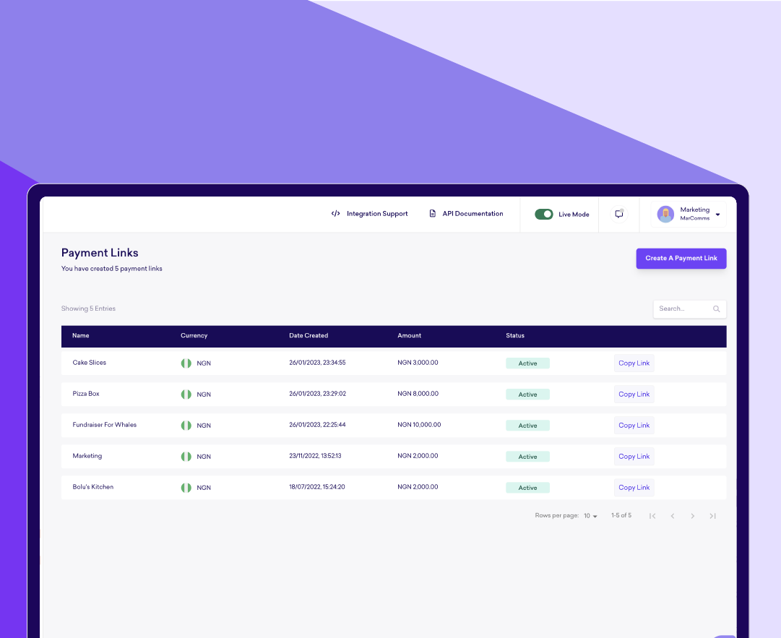This screenshot has width=781, height=638.
Task: Click the NGN currency code for Cake Slices
Action: pos(204,363)
